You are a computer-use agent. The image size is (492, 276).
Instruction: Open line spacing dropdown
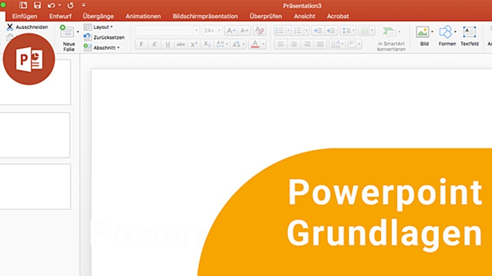coord(348,31)
